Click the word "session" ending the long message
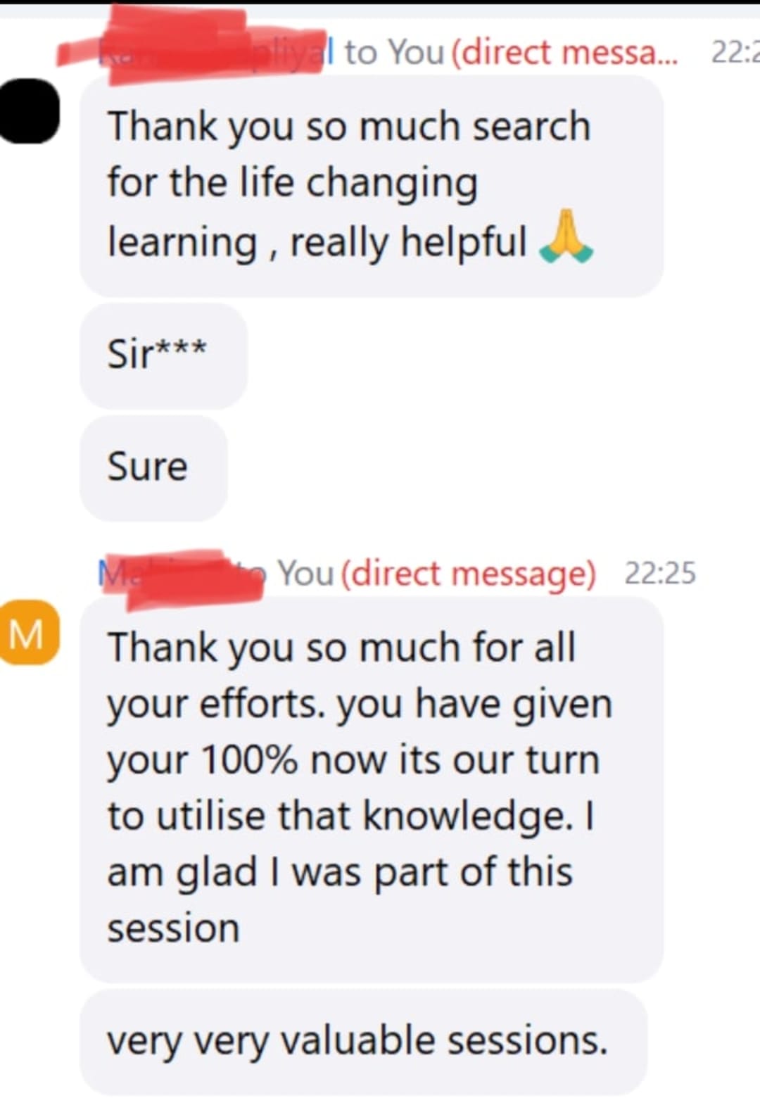The height and width of the screenshot is (1110, 760). pos(173,928)
